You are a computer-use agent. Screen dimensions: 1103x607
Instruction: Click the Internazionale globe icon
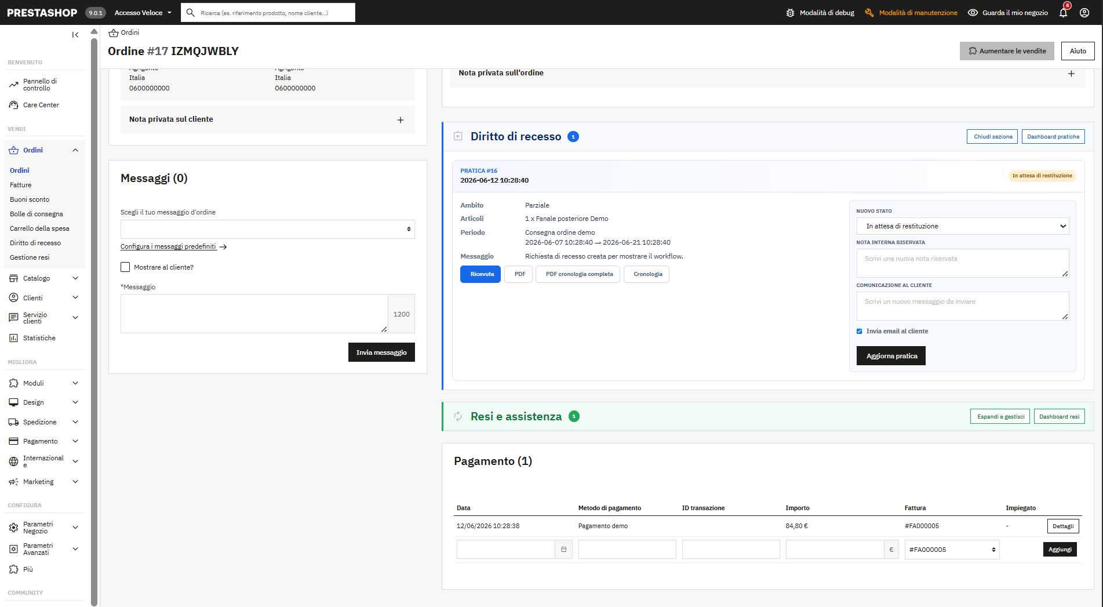14,461
